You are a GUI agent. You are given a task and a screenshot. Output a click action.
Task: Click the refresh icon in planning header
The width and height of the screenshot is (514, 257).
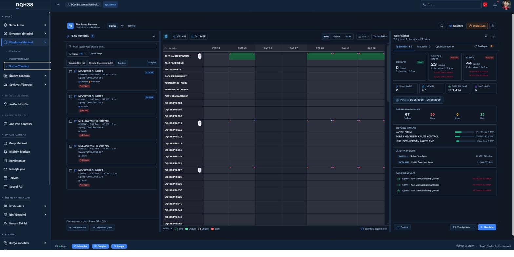point(442,26)
